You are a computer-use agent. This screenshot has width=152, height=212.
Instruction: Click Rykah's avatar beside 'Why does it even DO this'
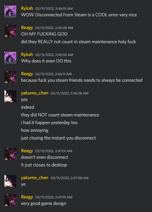(x=10, y=58)
